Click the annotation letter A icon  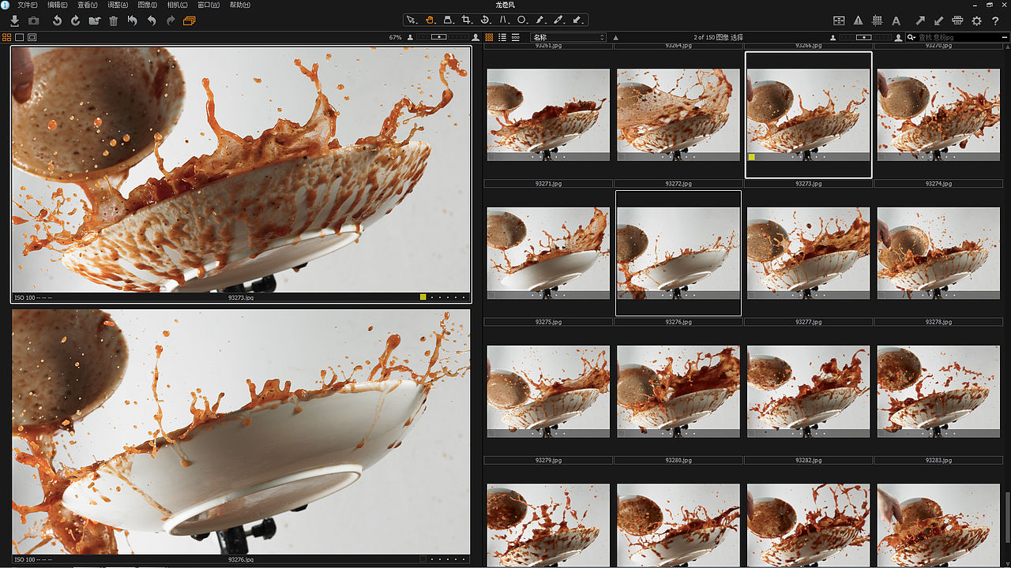(x=896, y=21)
